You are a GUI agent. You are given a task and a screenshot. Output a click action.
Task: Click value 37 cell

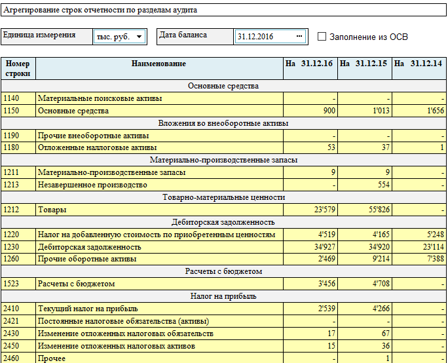pyautogui.click(x=365, y=147)
